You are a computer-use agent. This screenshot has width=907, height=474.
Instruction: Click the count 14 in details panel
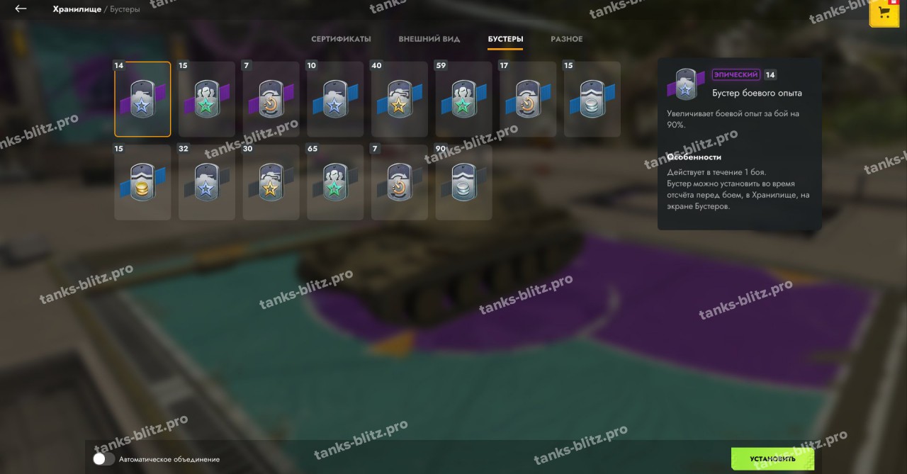770,74
